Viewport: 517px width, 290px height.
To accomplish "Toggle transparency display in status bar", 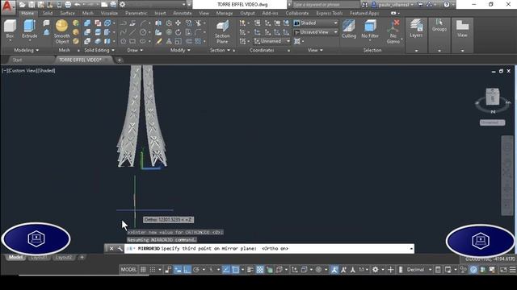I will 260,270.
